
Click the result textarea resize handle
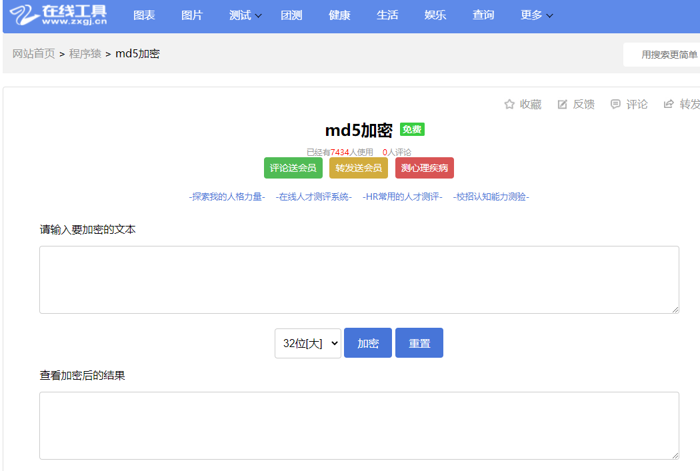675,456
